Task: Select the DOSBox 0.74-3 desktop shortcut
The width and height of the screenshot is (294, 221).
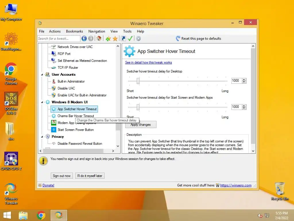Action: [x=11, y=103]
